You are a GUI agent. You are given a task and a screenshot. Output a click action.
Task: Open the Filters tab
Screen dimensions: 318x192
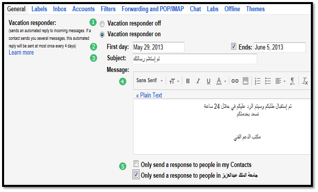point(108,9)
